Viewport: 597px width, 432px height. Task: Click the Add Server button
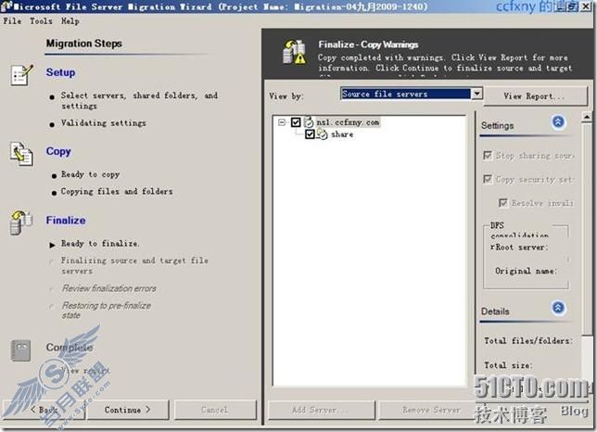tap(320, 410)
